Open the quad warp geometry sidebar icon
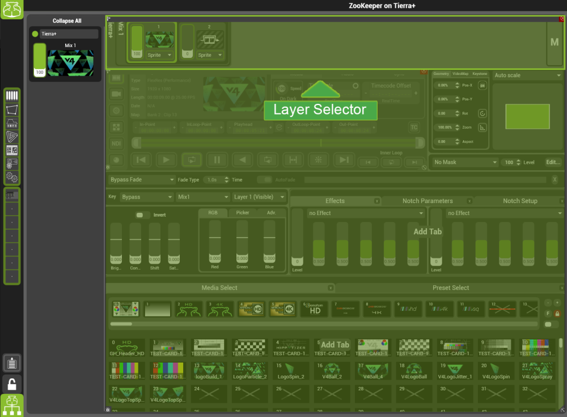Image resolution: width=567 pixels, height=417 pixels. (11, 109)
